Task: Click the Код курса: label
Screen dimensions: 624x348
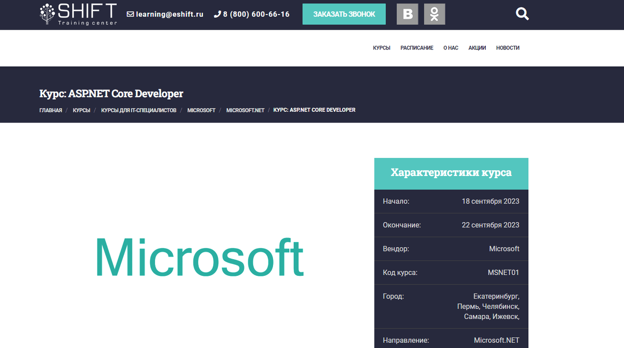Action: [x=400, y=272]
